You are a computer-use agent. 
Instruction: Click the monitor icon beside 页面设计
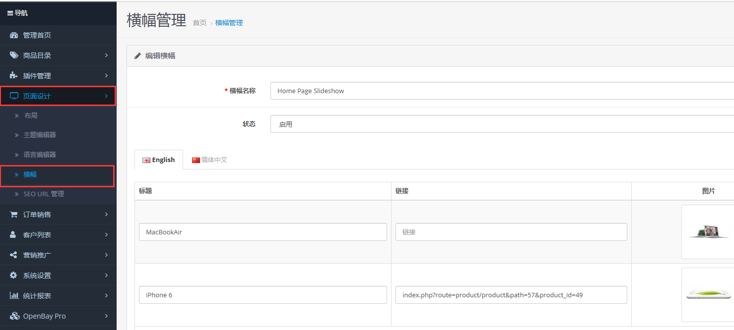coord(14,96)
